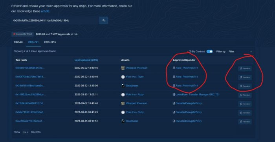Viewport: 275px width, 142px height.
Task: Click the contract icon beside OwnableDelegateProxy in the 2021-08-15 row
Action: coord(174,121)
